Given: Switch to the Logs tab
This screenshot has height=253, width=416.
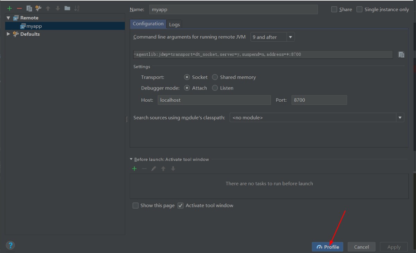Looking at the screenshot, I should [174, 24].
